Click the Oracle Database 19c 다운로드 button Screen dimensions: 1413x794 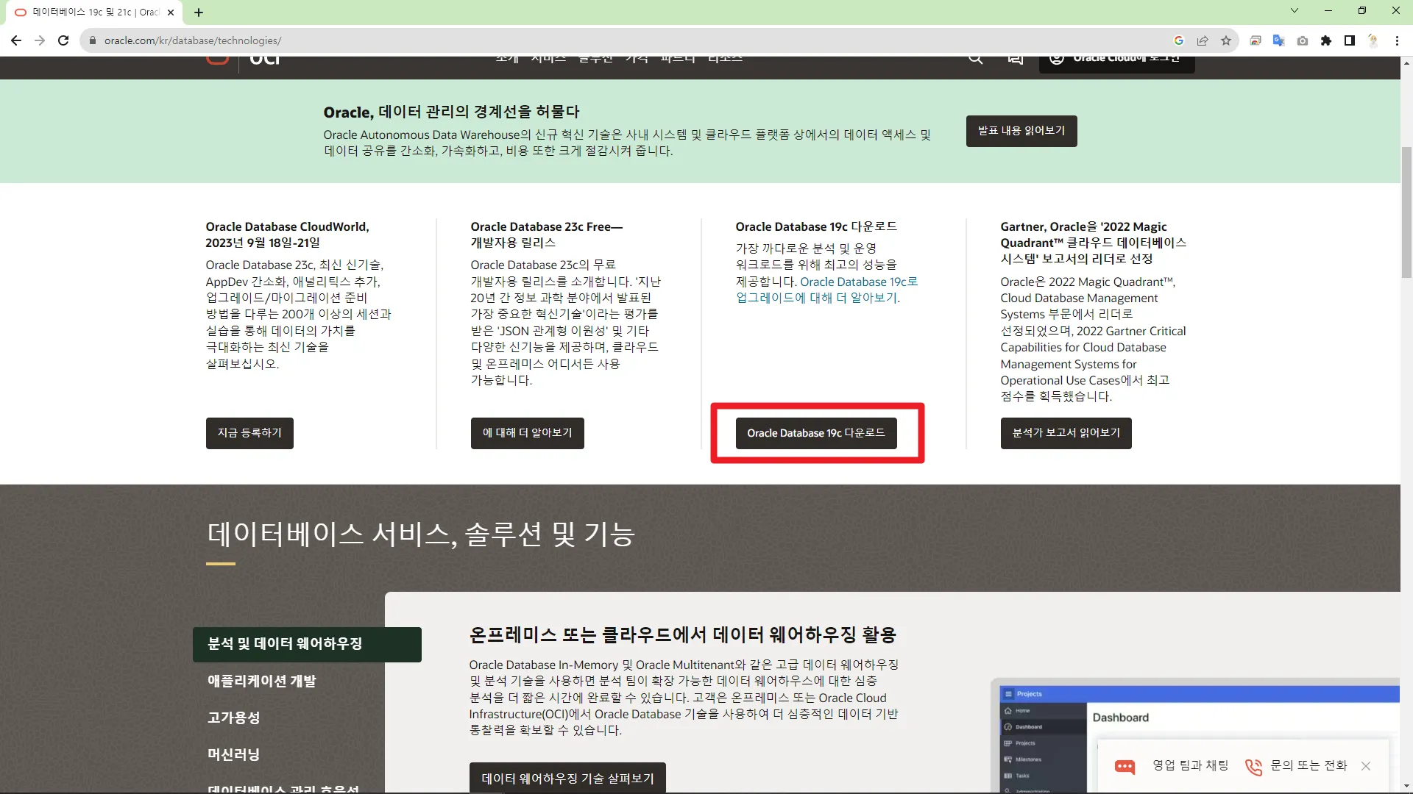(x=815, y=433)
